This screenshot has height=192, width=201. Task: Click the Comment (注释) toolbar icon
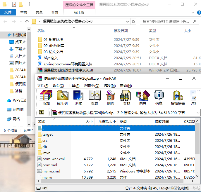pos(193,98)
